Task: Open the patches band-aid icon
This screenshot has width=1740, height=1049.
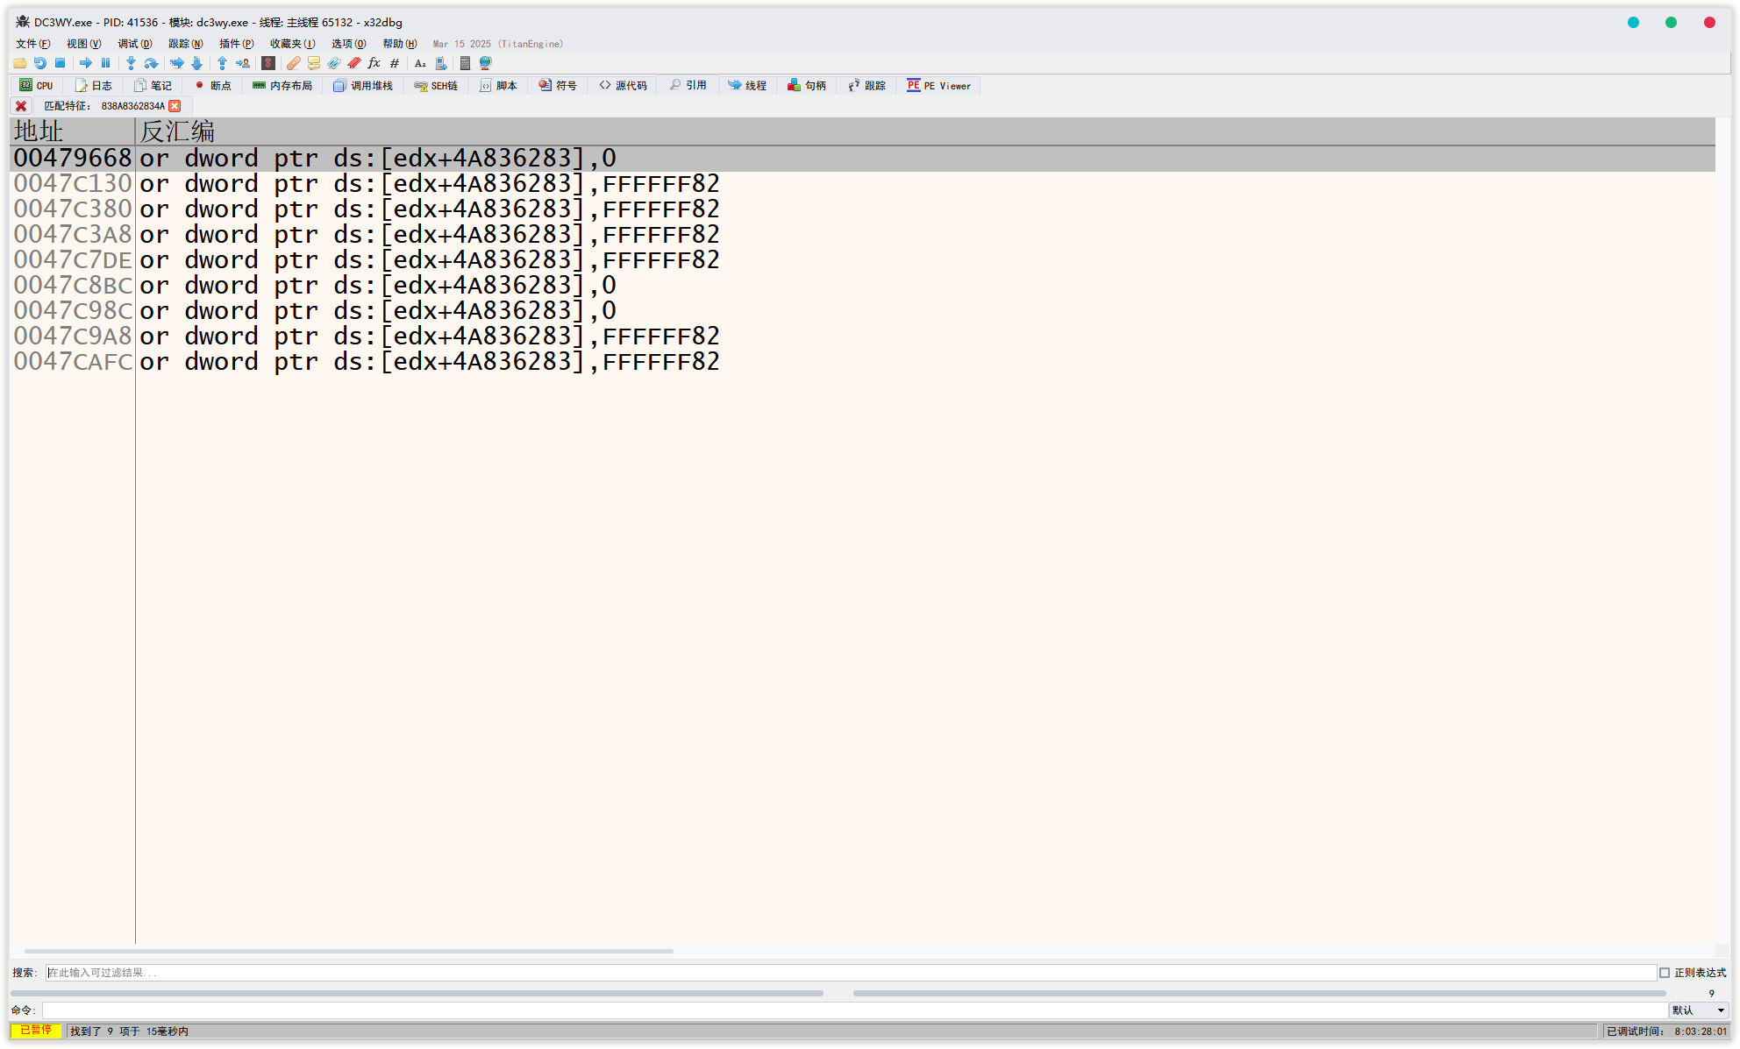Action: tap(293, 63)
